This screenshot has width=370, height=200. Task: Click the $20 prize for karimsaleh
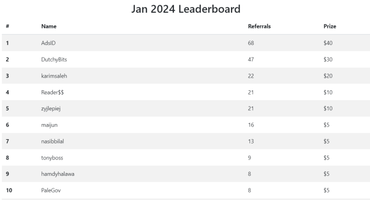point(328,76)
